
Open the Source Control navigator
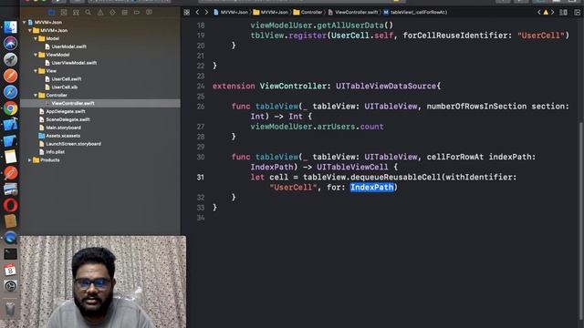64,12
